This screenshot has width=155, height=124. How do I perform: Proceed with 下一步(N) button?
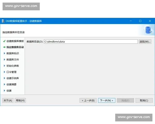coord(107,100)
